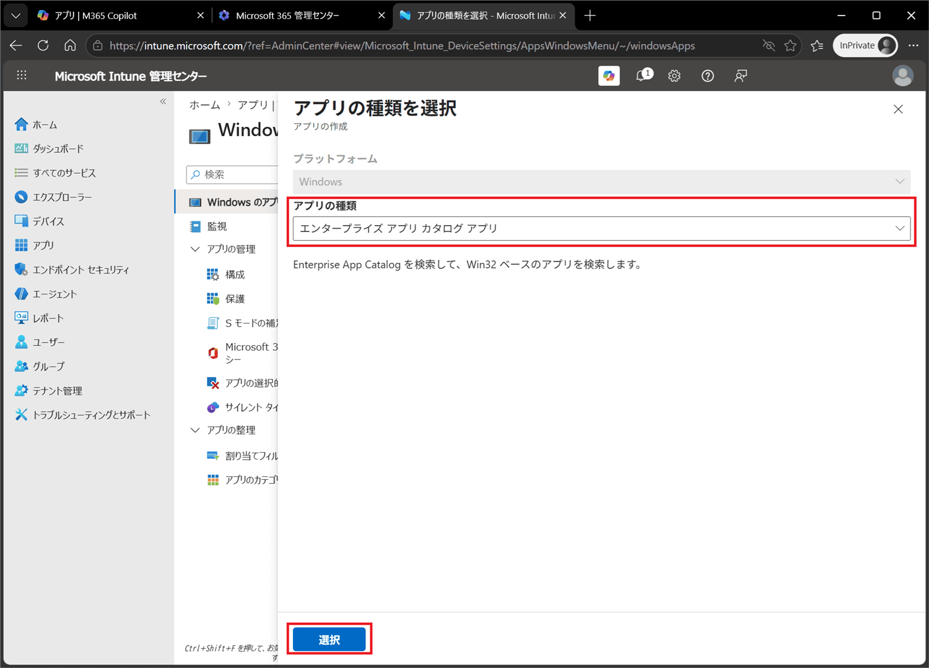
Task: Close the M365 Copilot browser tab
Action: click(x=201, y=15)
